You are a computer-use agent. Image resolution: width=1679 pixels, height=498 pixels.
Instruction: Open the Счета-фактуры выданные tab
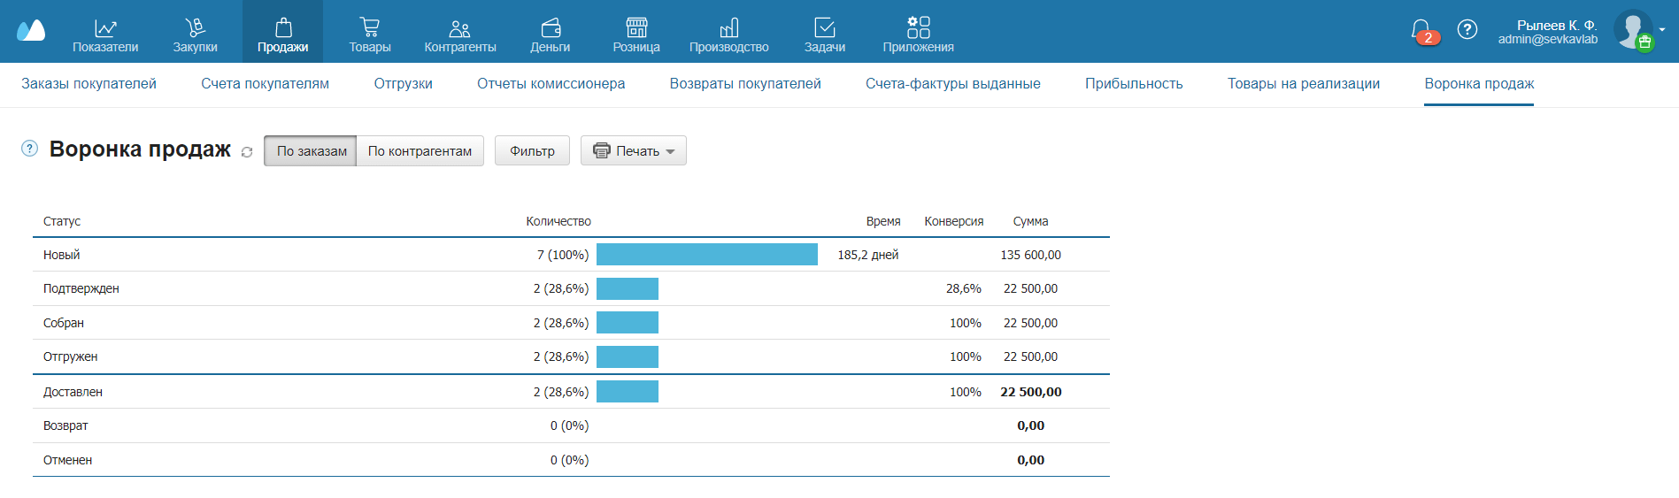(x=953, y=83)
